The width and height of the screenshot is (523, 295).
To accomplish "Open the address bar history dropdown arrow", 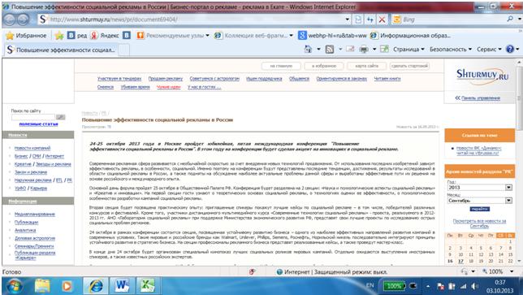I will (348, 20).
